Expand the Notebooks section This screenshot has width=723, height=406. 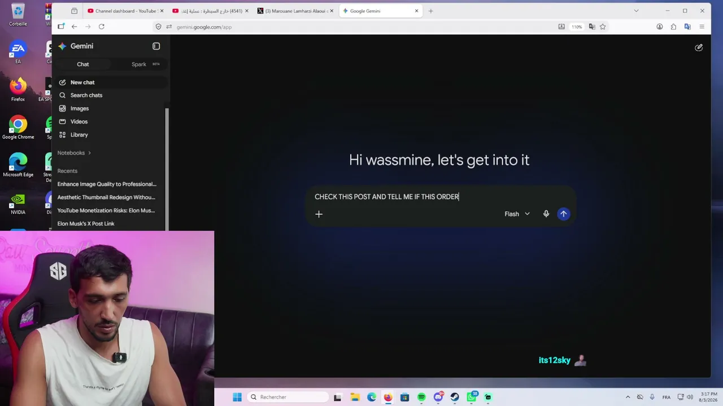click(x=74, y=153)
